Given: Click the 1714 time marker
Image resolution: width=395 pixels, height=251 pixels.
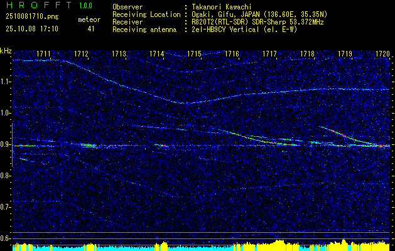Looking at the screenshot, I should [x=157, y=53].
